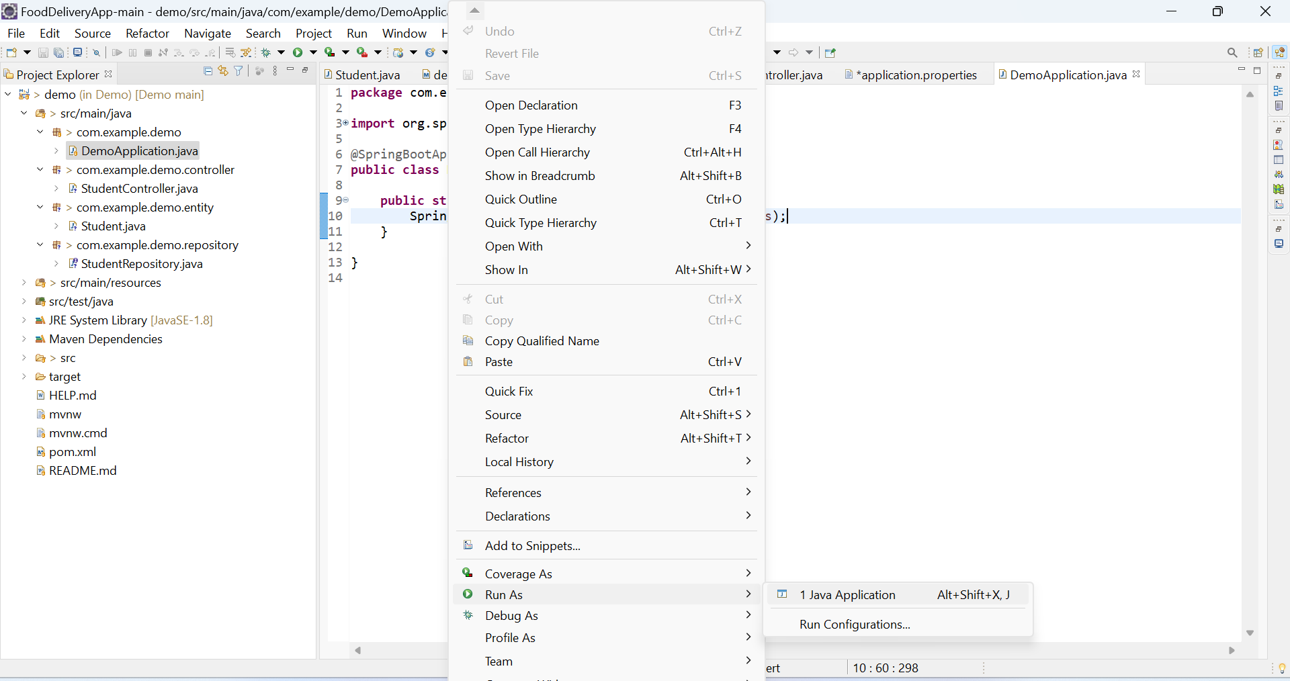Select 1 Java Application in the Run As submenu
Screen dimensions: 1290x681
(x=847, y=595)
